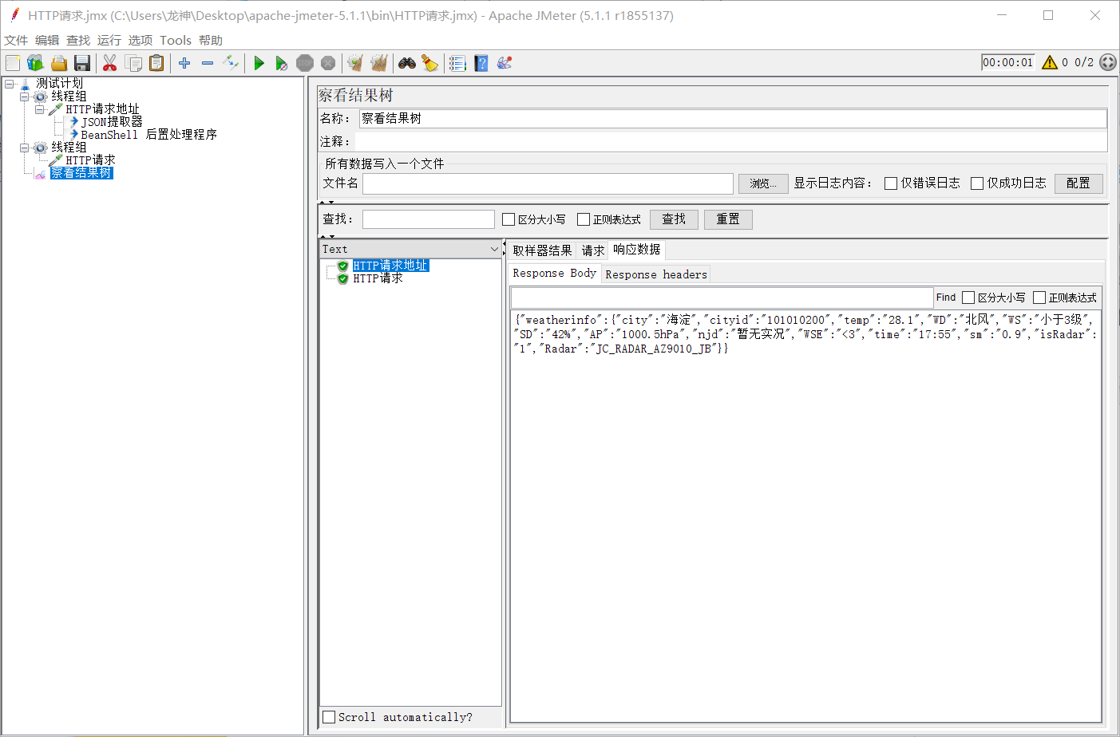The image size is (1120, 737).
Task: Click the 配置 button
Action: pos(1078,183)
